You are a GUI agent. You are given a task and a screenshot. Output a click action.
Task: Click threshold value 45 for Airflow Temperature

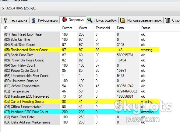pyautogui.click(x=97, y=86)
